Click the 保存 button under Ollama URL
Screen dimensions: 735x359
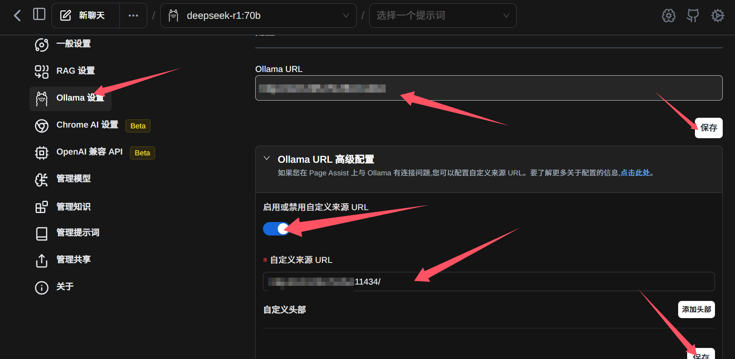(708, 128)
